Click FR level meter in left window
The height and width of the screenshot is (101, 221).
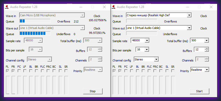[x=13, y=85]
